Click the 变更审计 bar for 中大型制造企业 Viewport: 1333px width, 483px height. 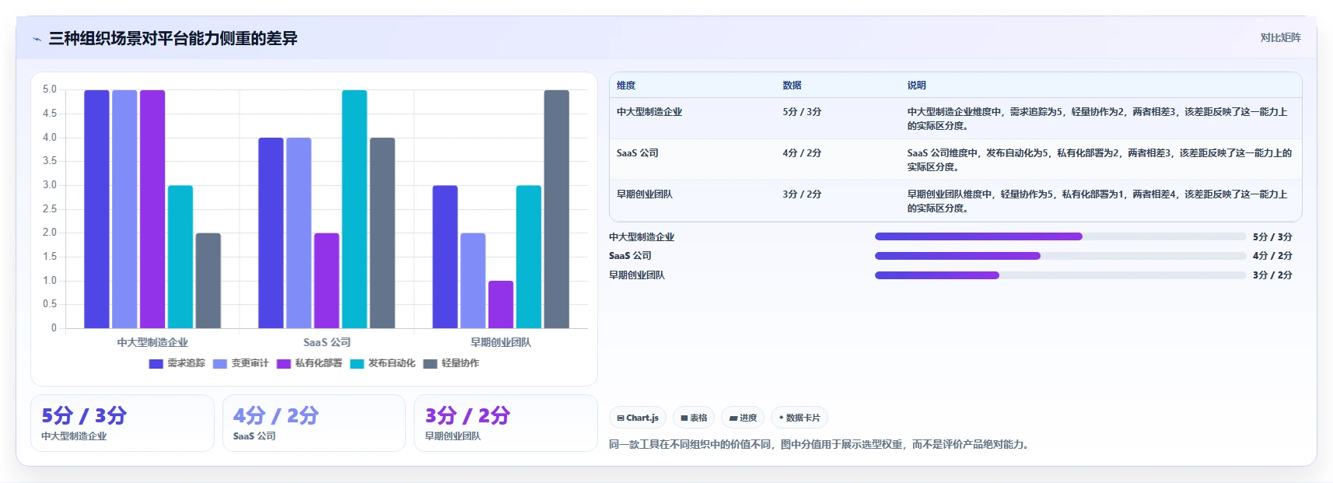tap(124, 209)
